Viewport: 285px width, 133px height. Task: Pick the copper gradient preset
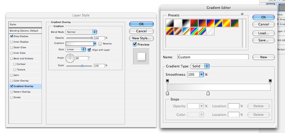pyautogui.click(x=178, y=31)
